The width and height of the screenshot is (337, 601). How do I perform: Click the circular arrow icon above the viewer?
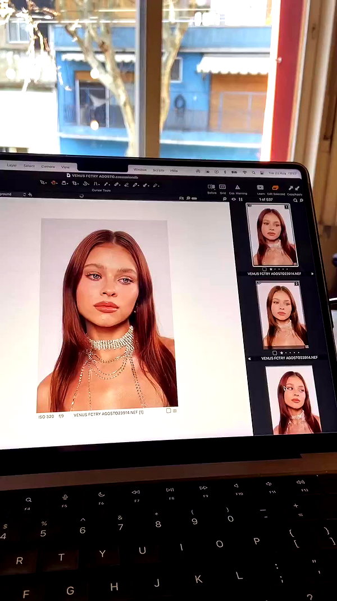click(81, 196)
